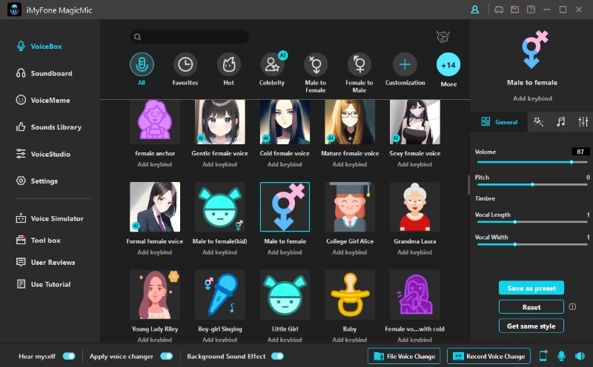Open the Celebrity AI voice category

point(272,64)
